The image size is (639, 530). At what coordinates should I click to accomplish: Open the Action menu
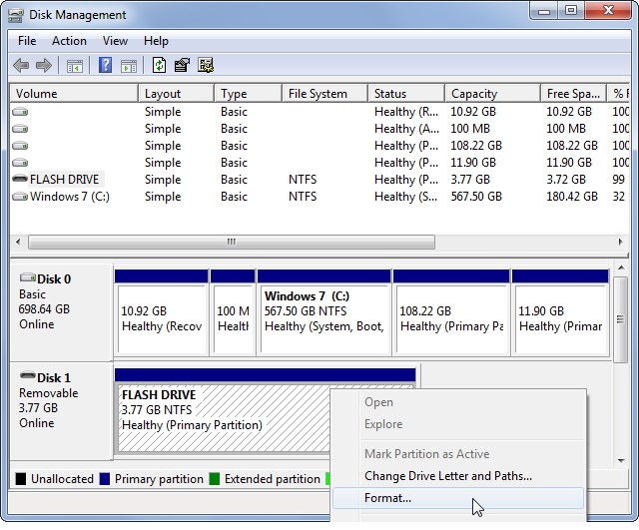69,41
